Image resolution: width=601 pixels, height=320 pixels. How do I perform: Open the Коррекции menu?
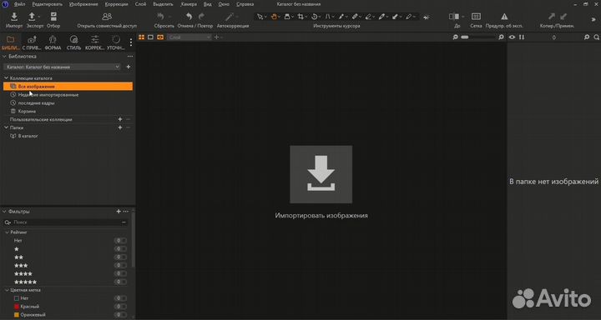coord(117,4)
